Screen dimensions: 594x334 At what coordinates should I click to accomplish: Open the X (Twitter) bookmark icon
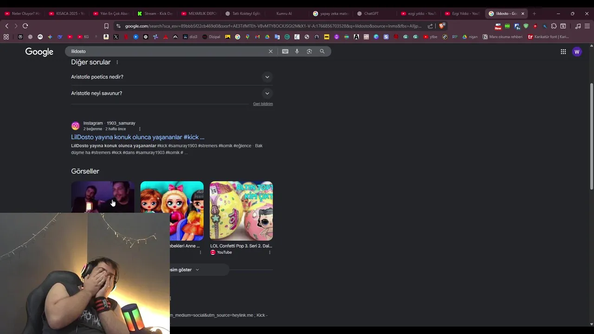[116, 37]
